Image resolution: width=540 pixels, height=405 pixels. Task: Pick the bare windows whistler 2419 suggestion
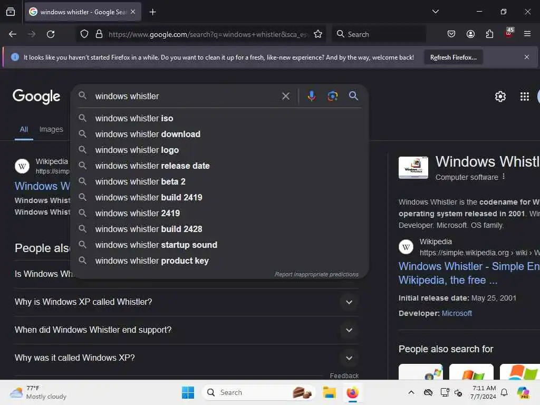(x=220, y=213)
